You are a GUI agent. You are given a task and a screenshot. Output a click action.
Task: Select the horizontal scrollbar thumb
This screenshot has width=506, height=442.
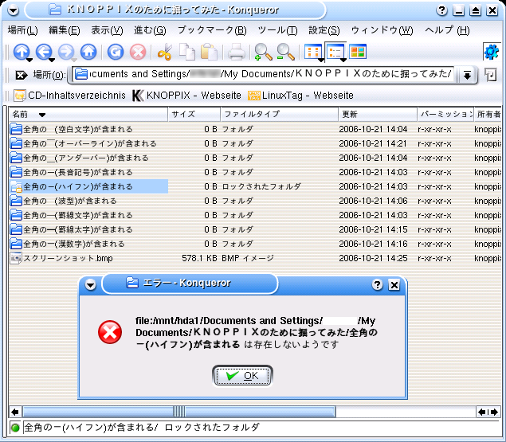pyautogui.click(x=179, y=412)
